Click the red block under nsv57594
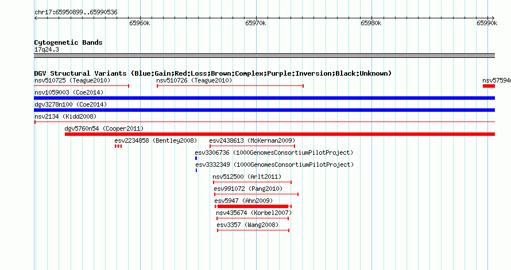The height and width of the screenshot is (270, 511). click(x=489, y=86)
